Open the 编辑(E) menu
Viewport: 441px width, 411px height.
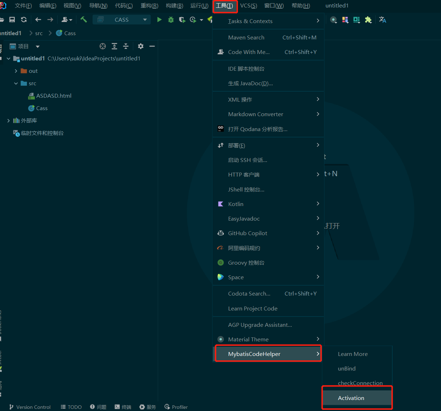point(48,6)
